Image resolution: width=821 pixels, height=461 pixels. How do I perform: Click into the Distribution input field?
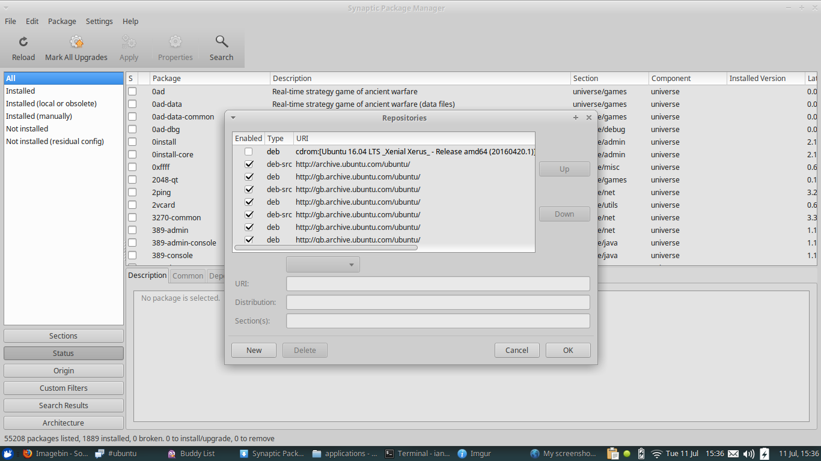pos(438,303)
